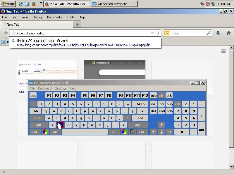Screen dimensions: 234x175
Task: Toggle the left alt key
Action: click(x=55, y=132)
